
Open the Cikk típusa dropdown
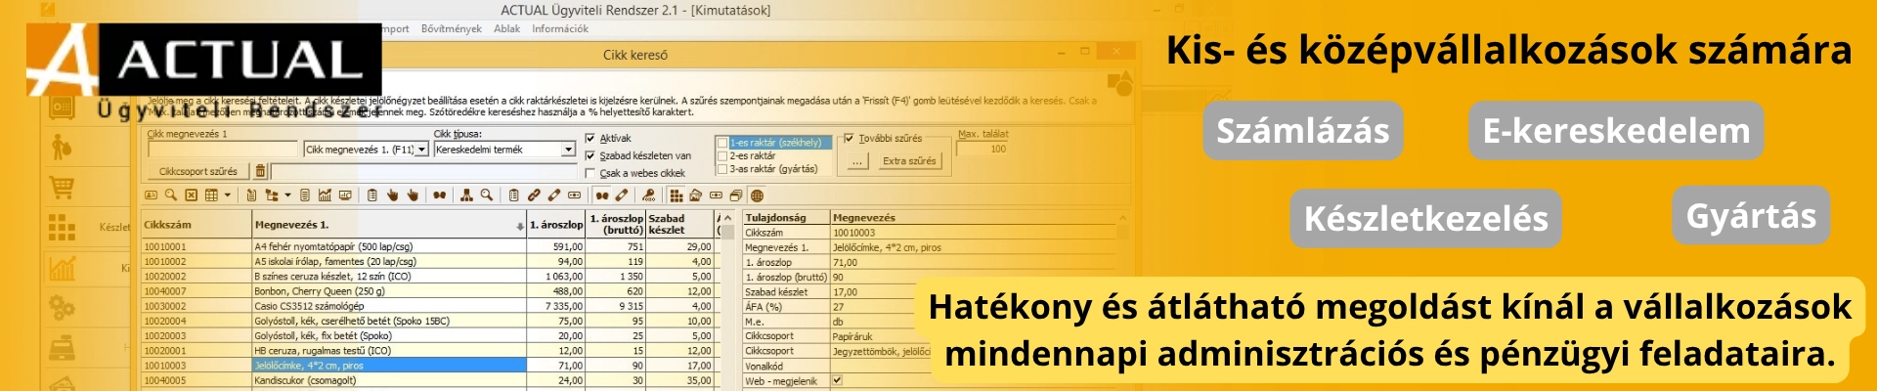568,150
